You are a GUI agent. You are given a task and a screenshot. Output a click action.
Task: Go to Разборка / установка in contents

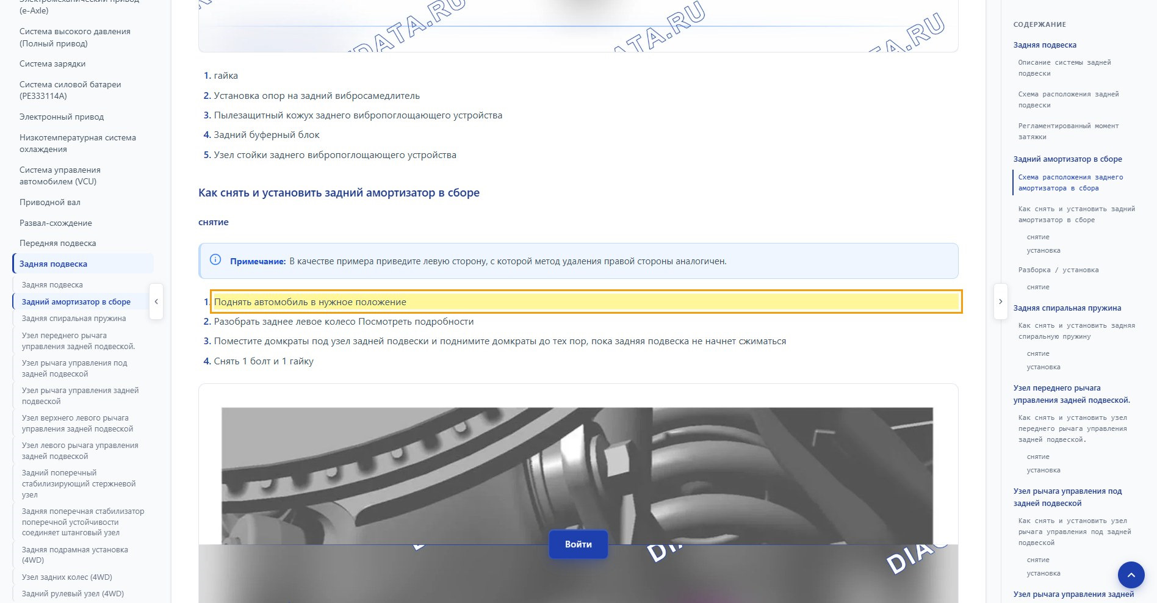[1058, 270]
